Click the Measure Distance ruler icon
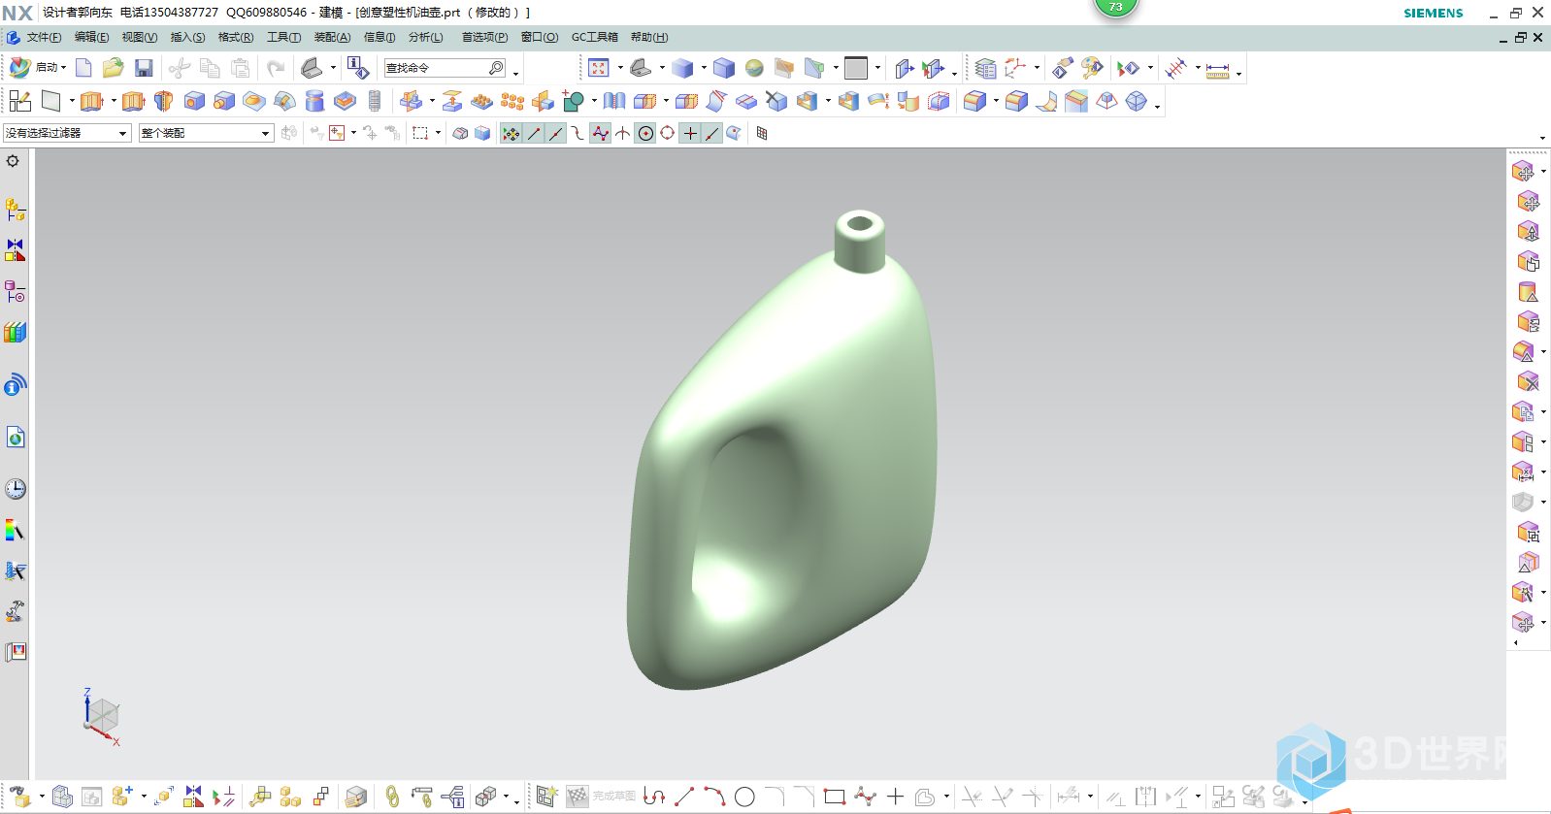The height and width of the screenshot is (814, 1551). pos(1217,70)
